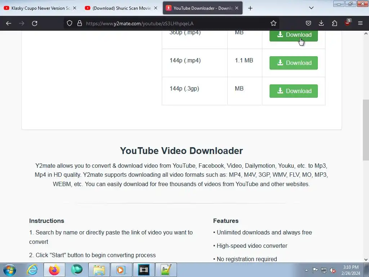Open the Firefox downloads panel
Viewport: 369px width, 277px height.
321,23
